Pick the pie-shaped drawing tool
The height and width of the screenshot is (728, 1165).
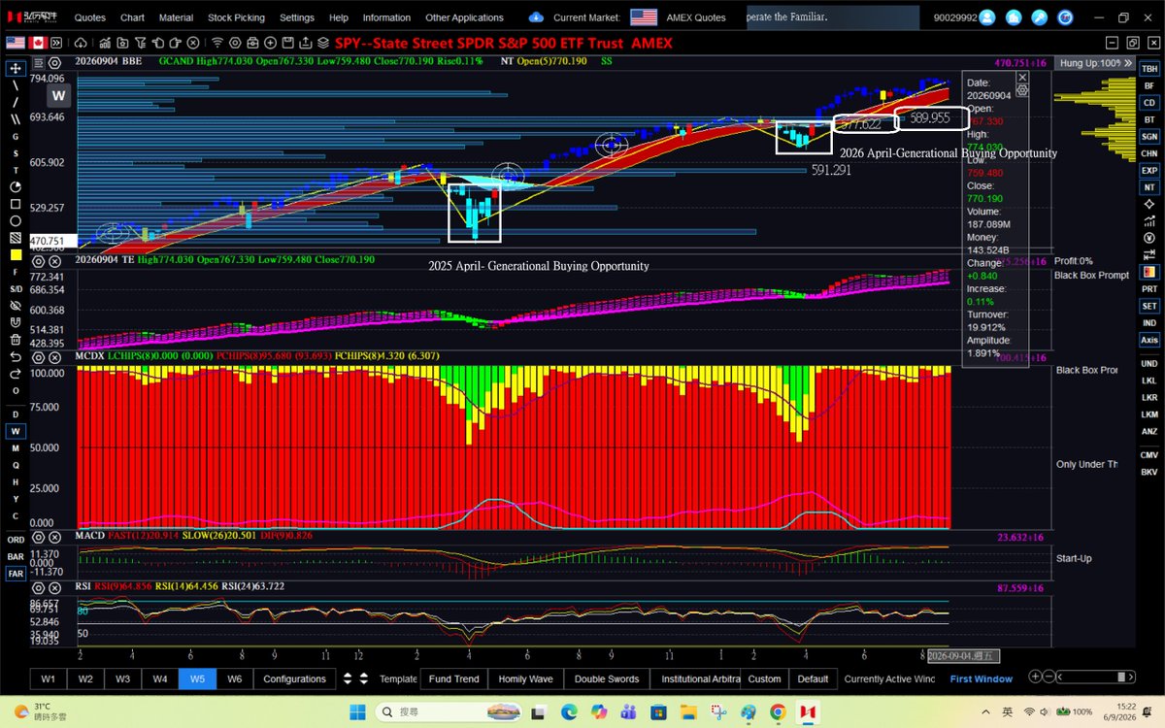(x=16, y=186)
